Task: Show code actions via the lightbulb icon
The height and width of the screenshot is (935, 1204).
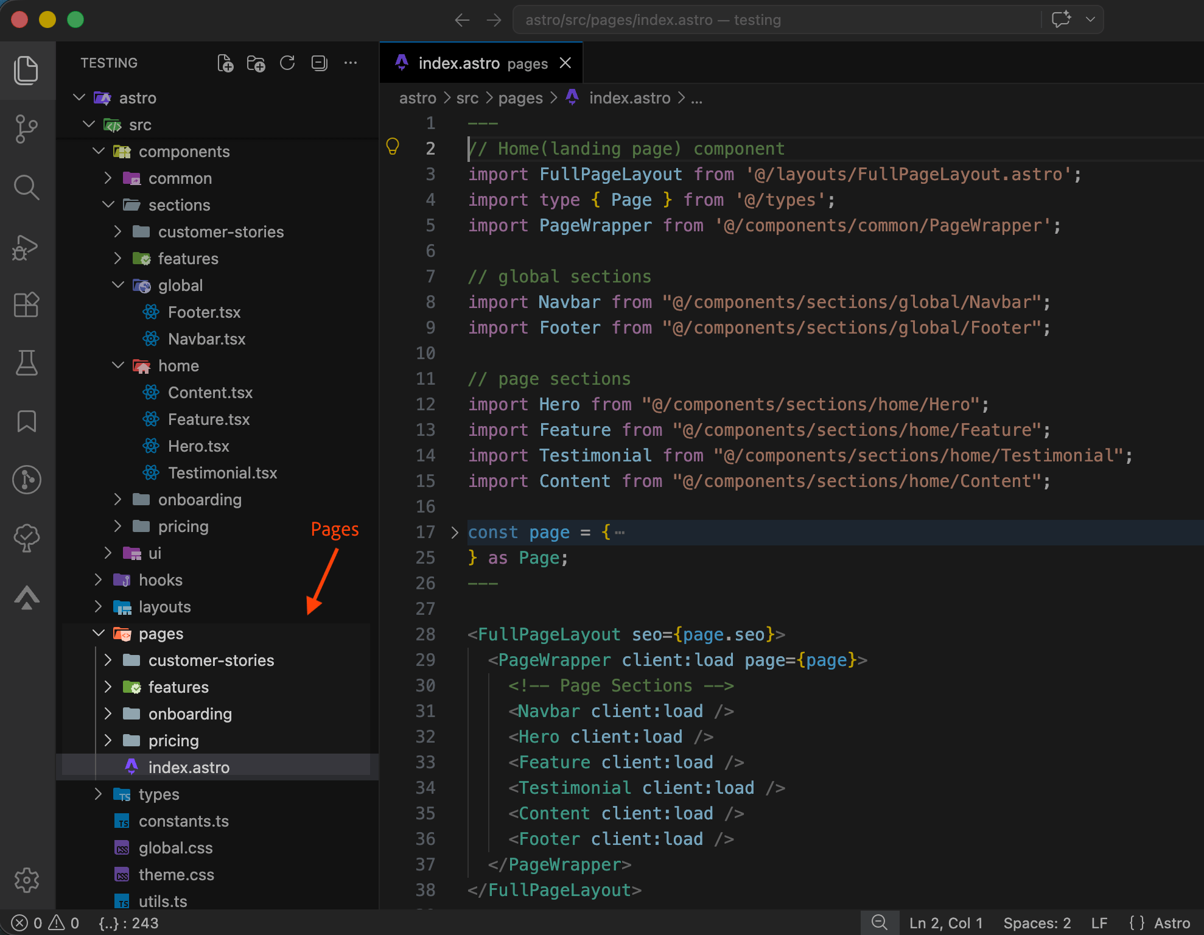Action: pos(393,146)
